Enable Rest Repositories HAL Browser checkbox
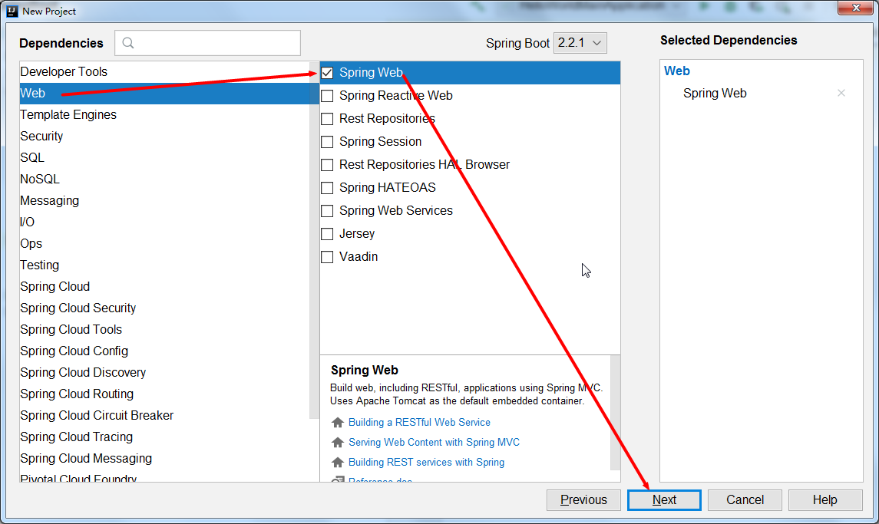 point(327,165)
